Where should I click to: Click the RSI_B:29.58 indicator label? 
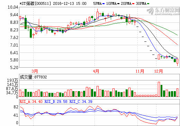pyautogui.click(x=56, y=101)
